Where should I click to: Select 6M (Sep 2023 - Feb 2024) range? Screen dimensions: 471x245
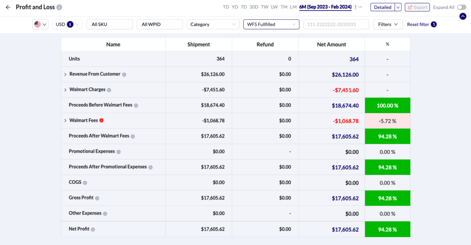coord(325,7)
